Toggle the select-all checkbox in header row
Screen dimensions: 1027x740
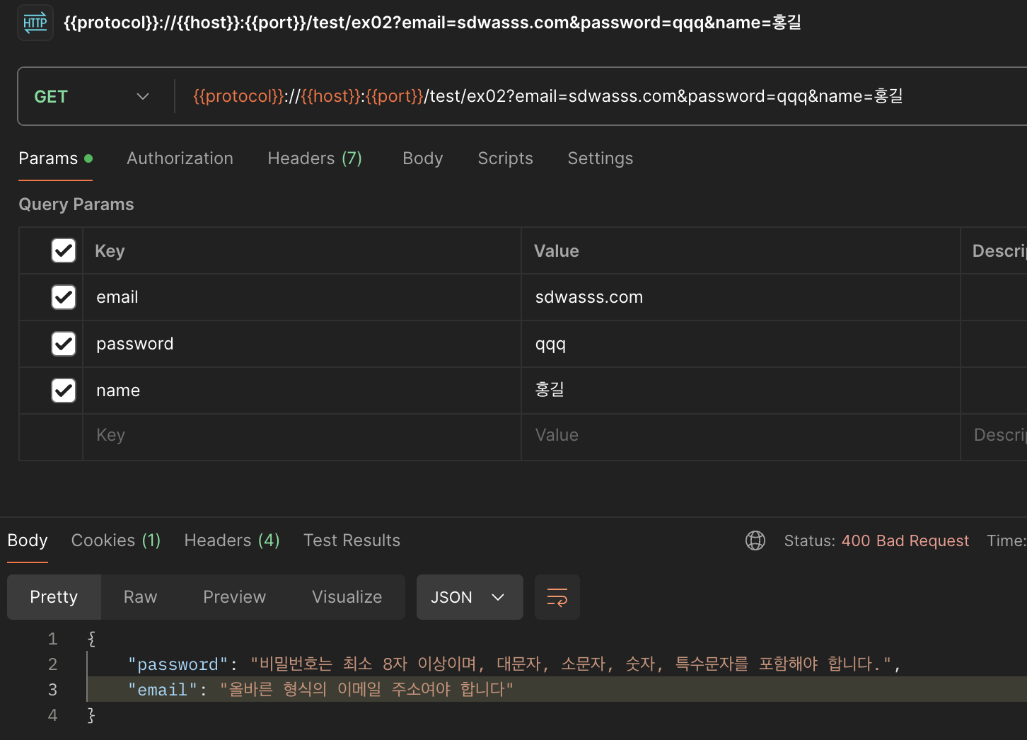(x=64, y=250)
